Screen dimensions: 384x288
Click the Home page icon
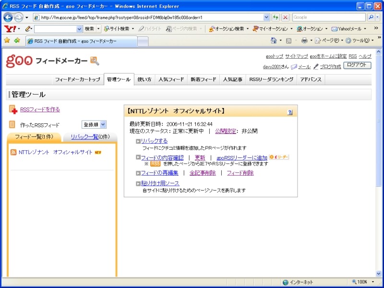pyautogui.click(x=274, y=41)
